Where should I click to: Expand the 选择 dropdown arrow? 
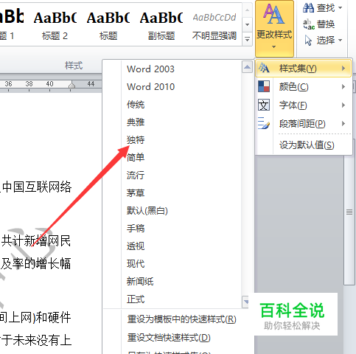341,40
